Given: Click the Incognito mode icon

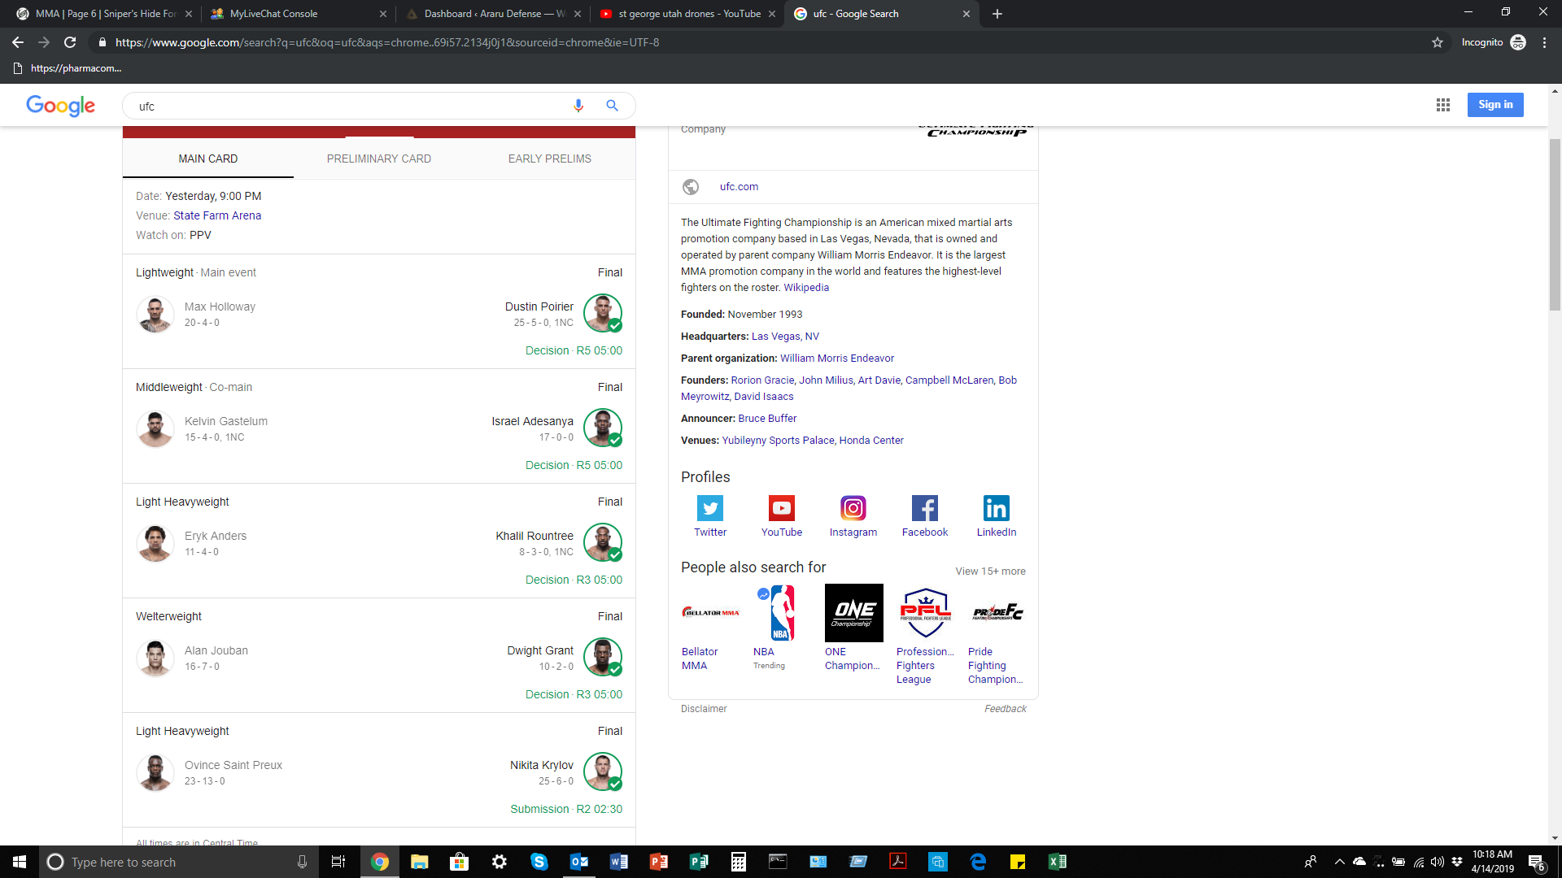Looking at the screenshot, I should pyautogui.click(x=1518, y=42).
